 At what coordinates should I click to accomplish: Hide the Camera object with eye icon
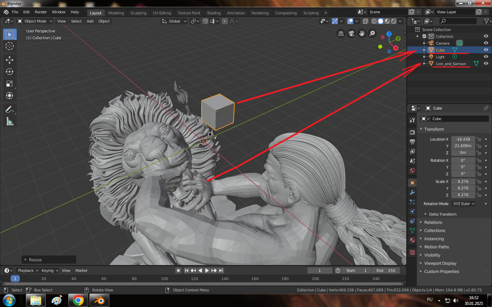point(486,43)
